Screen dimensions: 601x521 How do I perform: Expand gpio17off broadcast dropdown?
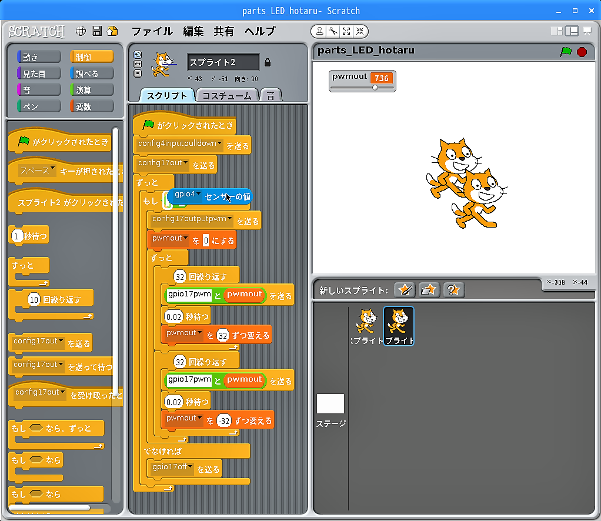190,466
